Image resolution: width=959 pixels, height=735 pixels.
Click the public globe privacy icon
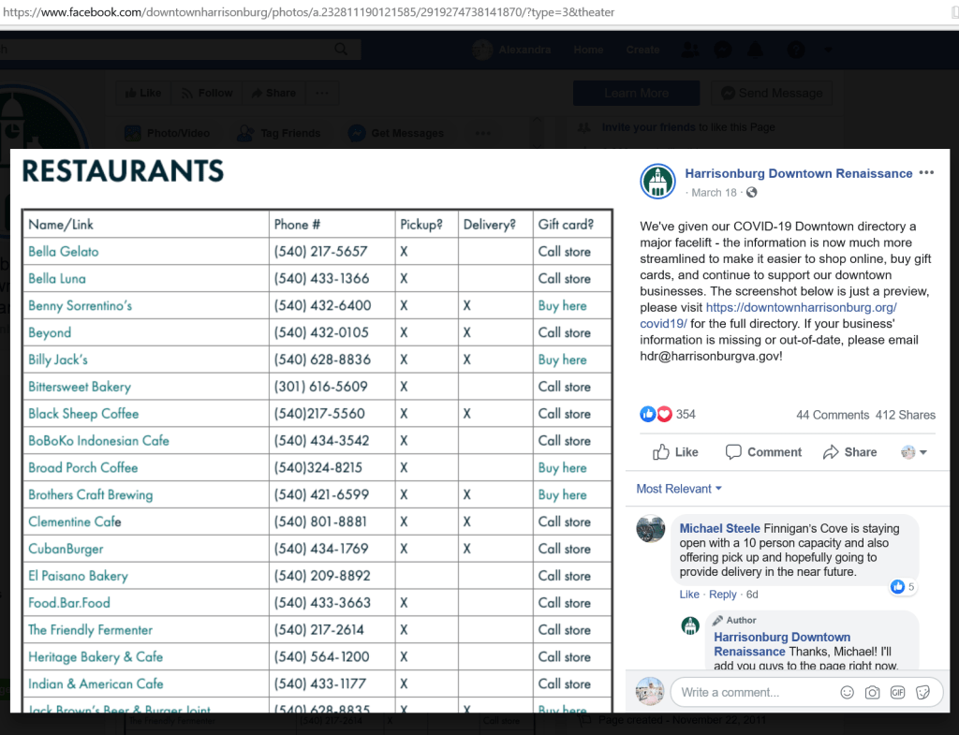752,193
